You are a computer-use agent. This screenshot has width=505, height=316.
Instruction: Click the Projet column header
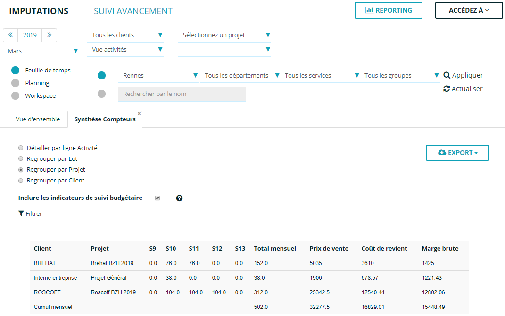[100, 249]
